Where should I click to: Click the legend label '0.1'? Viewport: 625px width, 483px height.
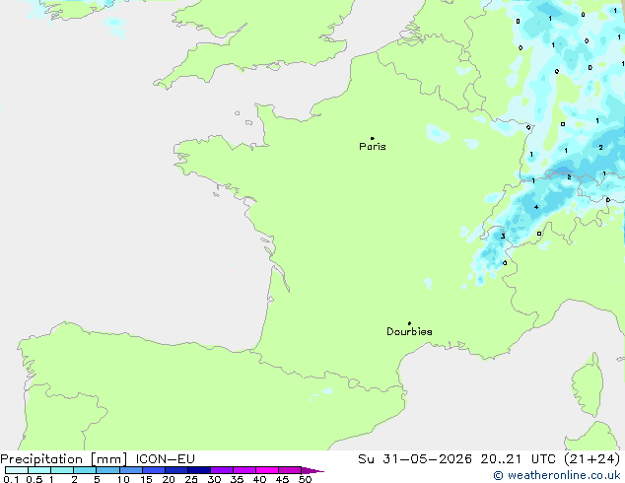point(11,479)
